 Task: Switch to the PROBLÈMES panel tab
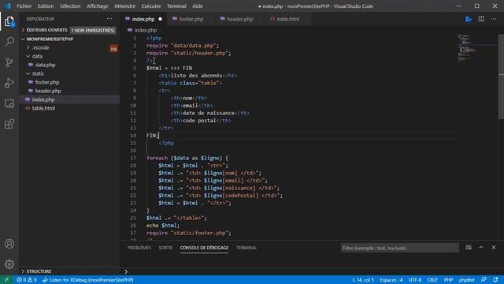click(139, 248)
